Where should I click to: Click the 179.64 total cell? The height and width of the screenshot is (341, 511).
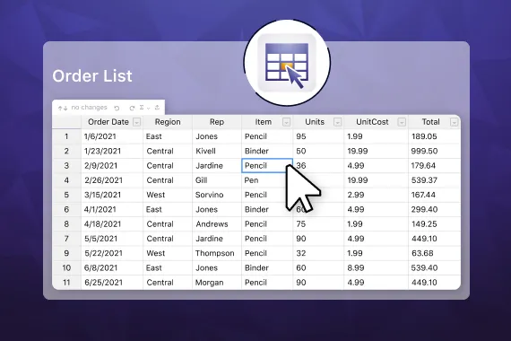point(435,166)
